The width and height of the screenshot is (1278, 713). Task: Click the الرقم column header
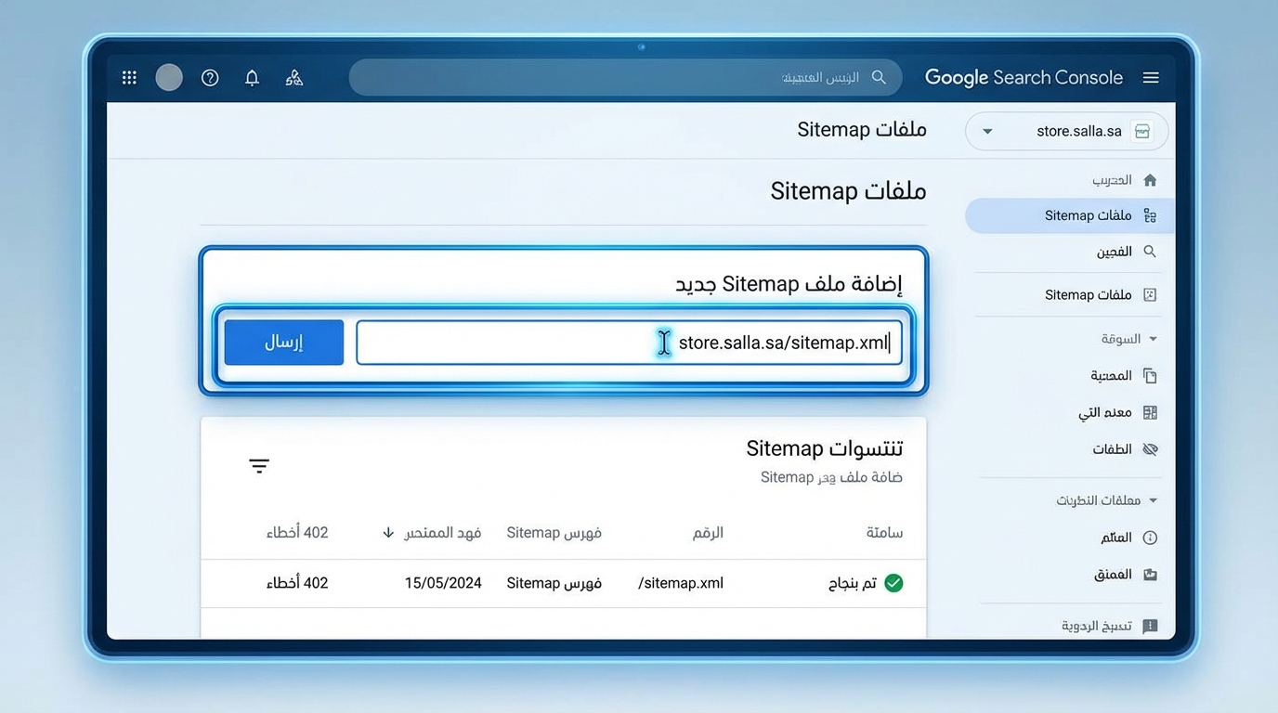(x=708, y=533)
